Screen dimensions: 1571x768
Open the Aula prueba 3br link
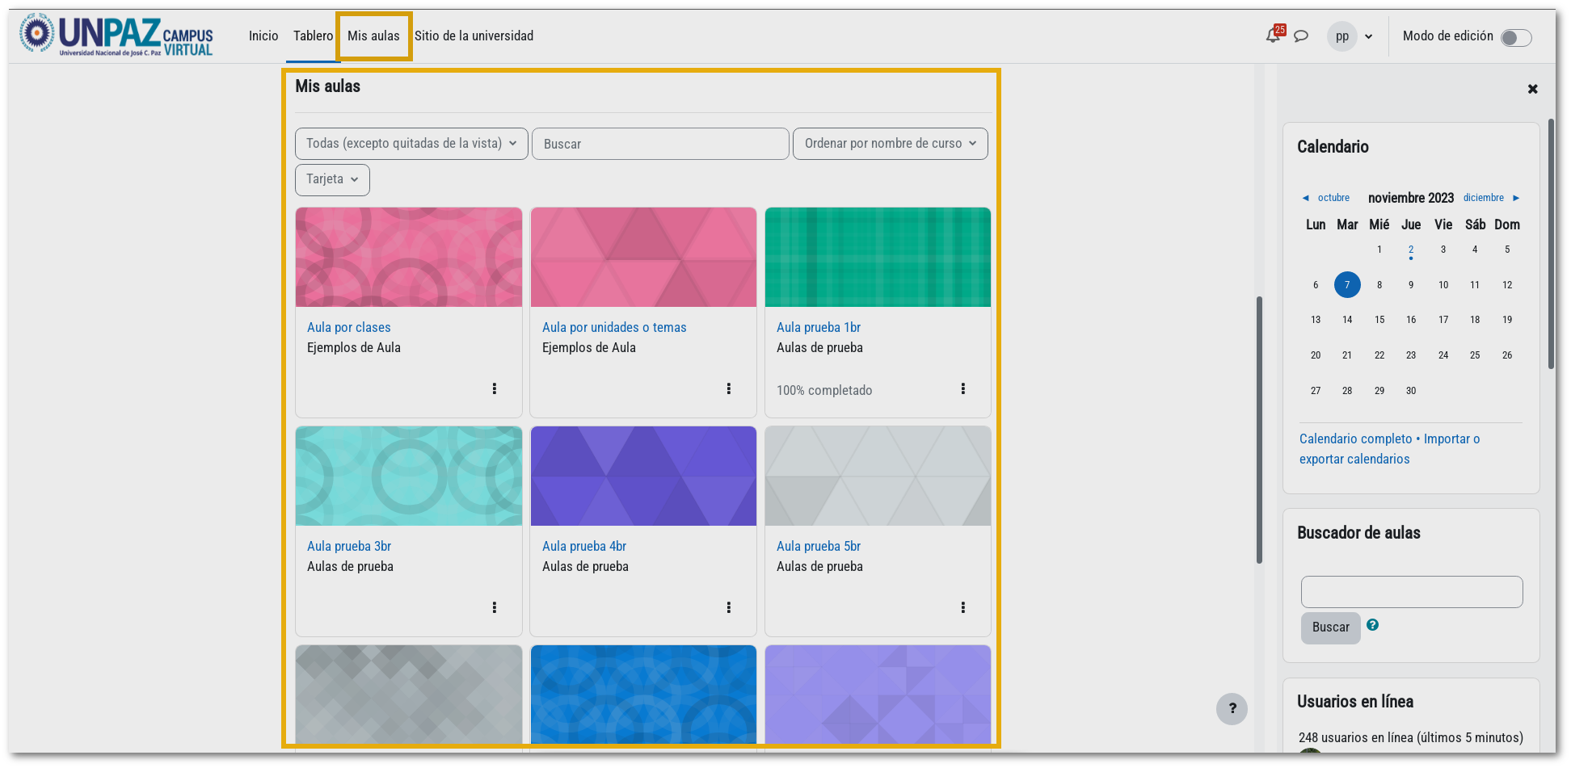(x=349, y=546)
